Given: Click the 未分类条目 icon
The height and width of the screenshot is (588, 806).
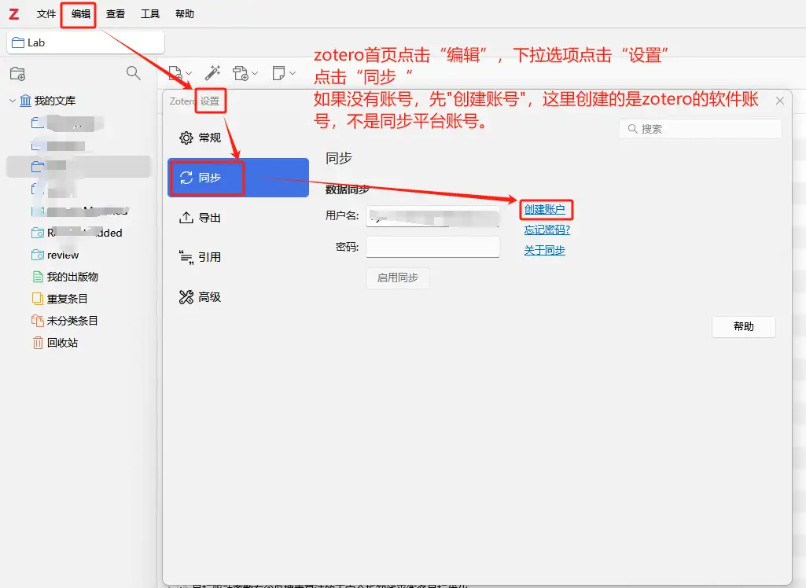Looking at the screenshot, I should tap(38, 321).
